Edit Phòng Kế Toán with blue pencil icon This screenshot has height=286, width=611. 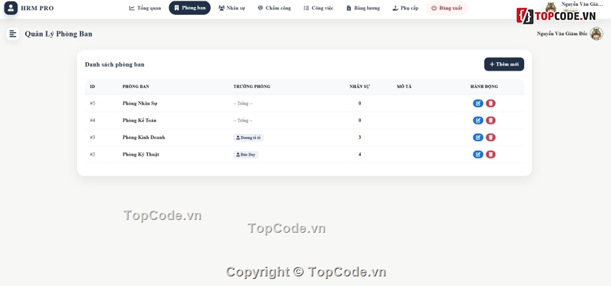pyautogui.click(x=478, y=121)
